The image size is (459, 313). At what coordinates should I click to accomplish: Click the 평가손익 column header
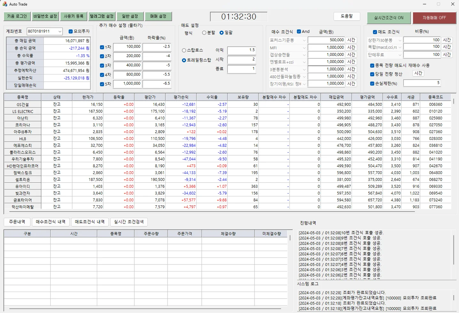point(181,97)
